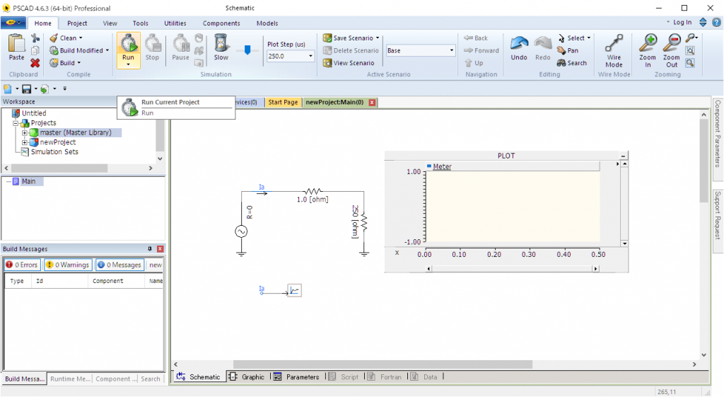Open the Plot Step value dropdown

[310, 56]
